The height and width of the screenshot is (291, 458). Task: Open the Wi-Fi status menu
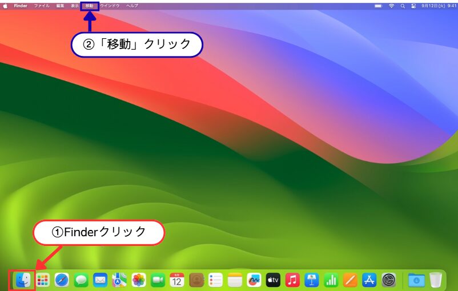(391, 5)
